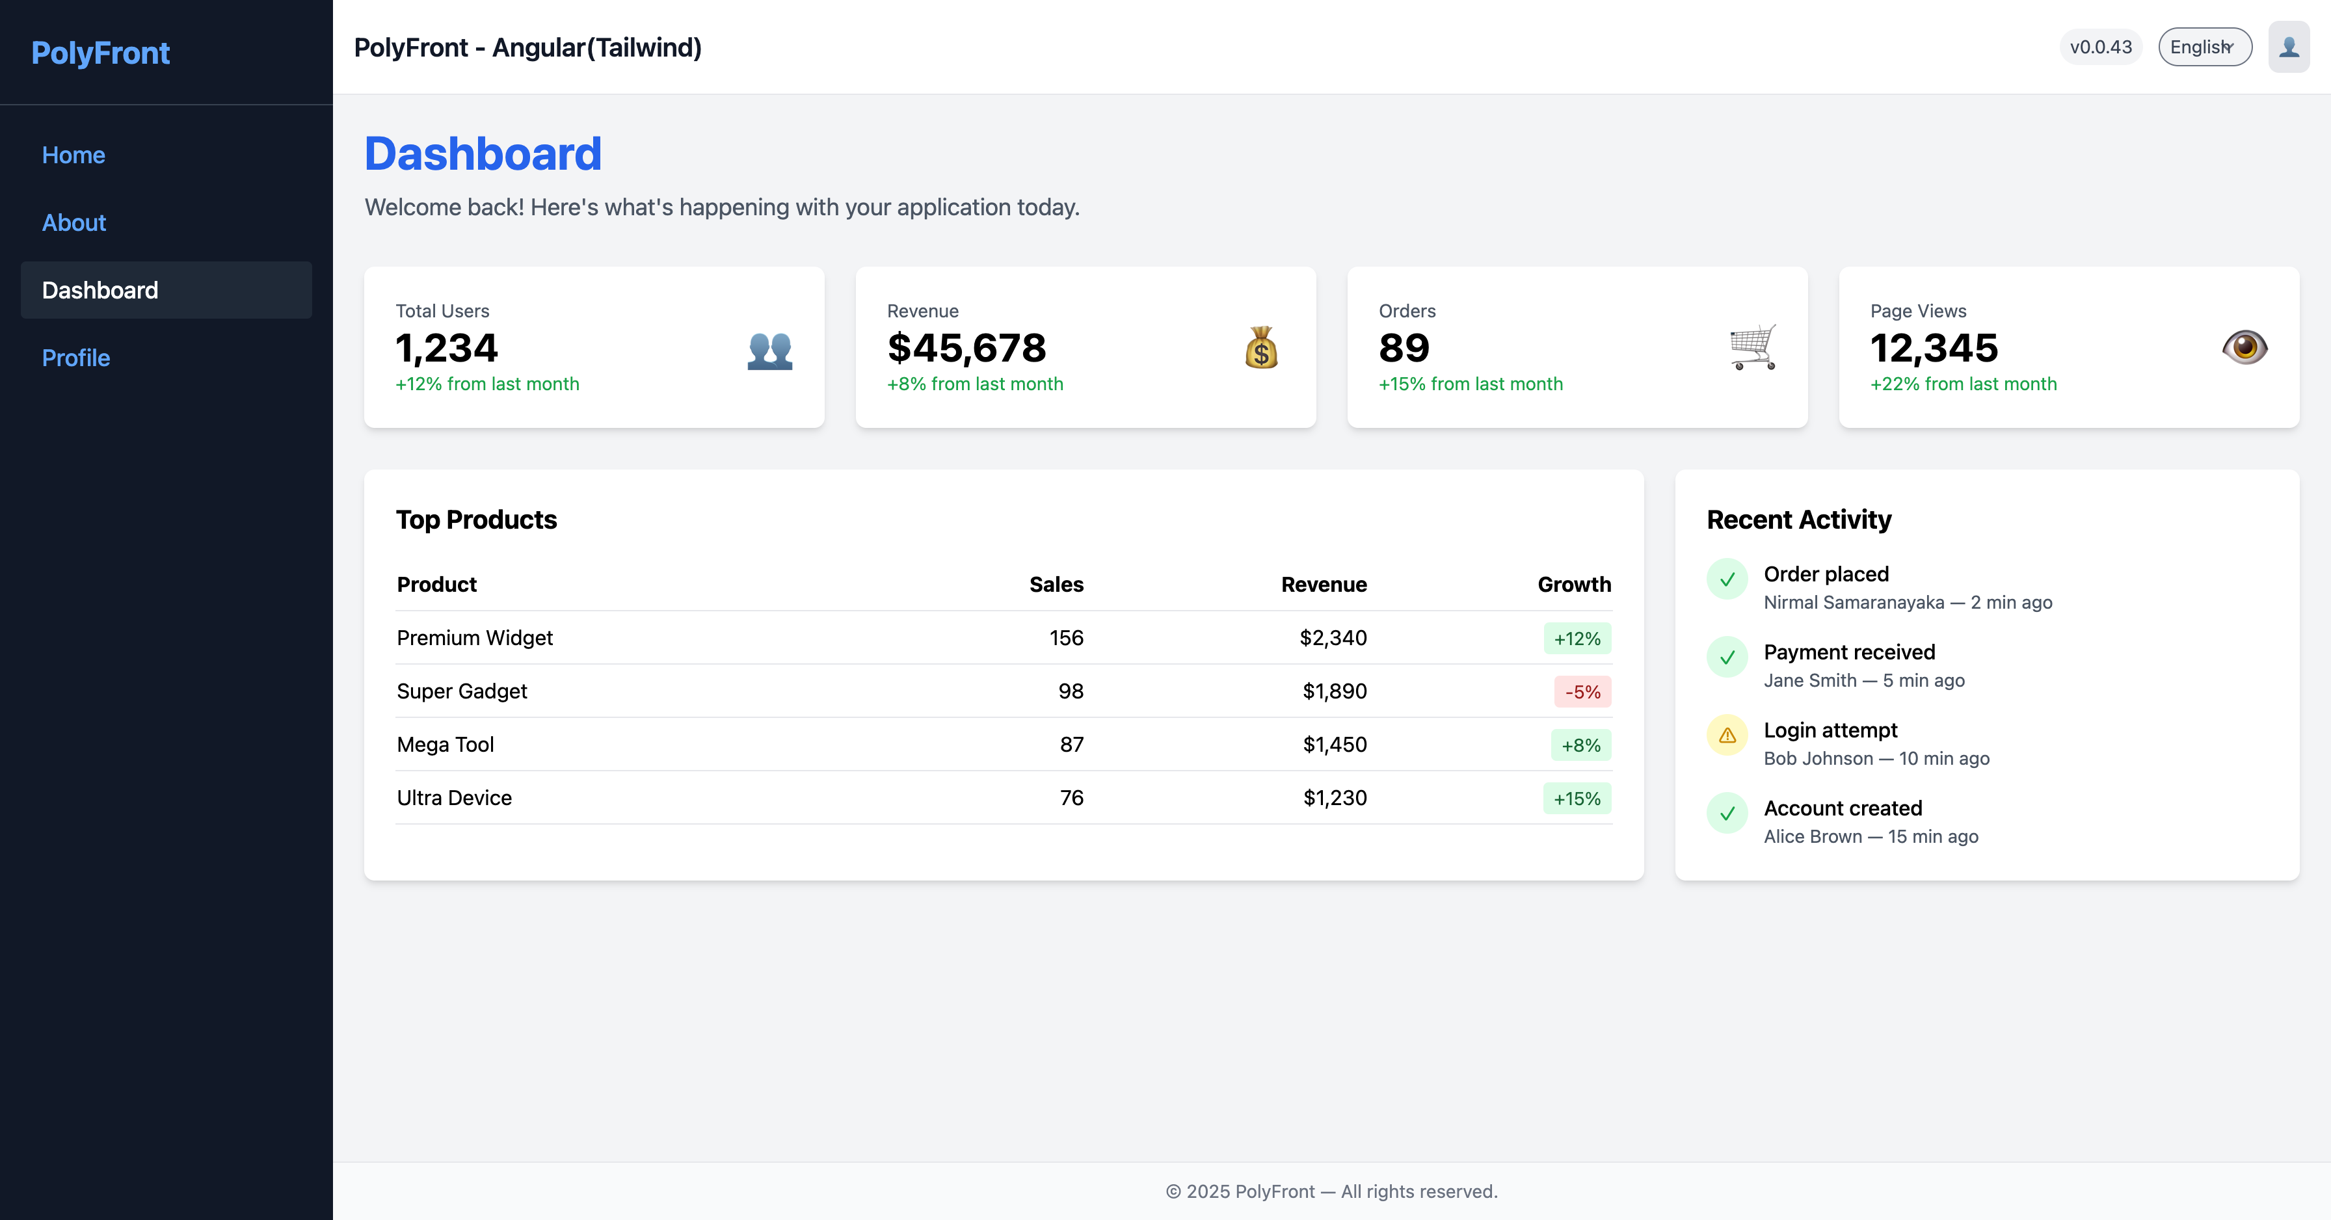Click the Total Users people icon
Screen dimensions: 2331x1220
pyautogui.click(x=769, y=349)
